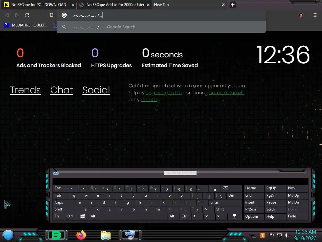Click the Home key
322x242 pixels.
click(254, 188)
